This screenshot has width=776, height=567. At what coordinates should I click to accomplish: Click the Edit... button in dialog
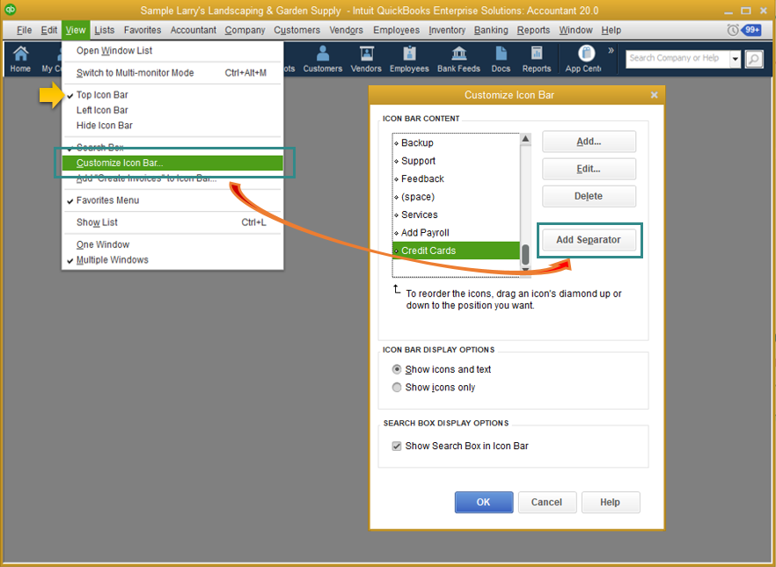pos(589,169)
